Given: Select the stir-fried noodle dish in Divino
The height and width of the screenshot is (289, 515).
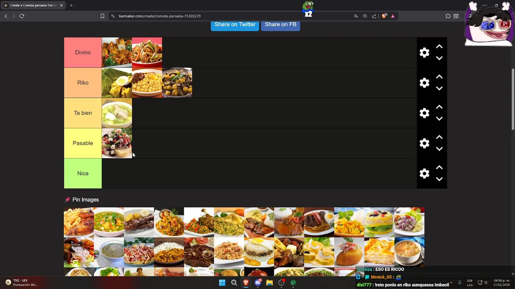Looking at the screenshot, I should [147, 53].
